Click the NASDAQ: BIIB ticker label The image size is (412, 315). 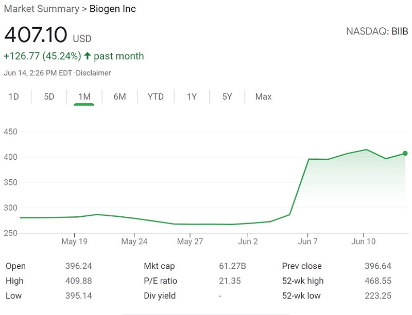pos(377,31)
